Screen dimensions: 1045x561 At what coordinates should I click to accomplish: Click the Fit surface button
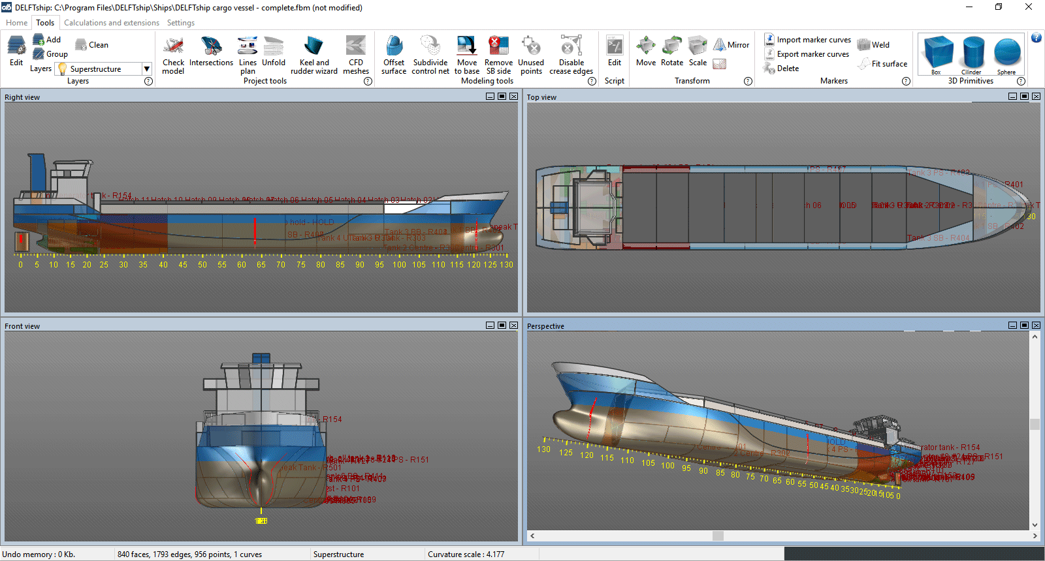pos(882,64)
